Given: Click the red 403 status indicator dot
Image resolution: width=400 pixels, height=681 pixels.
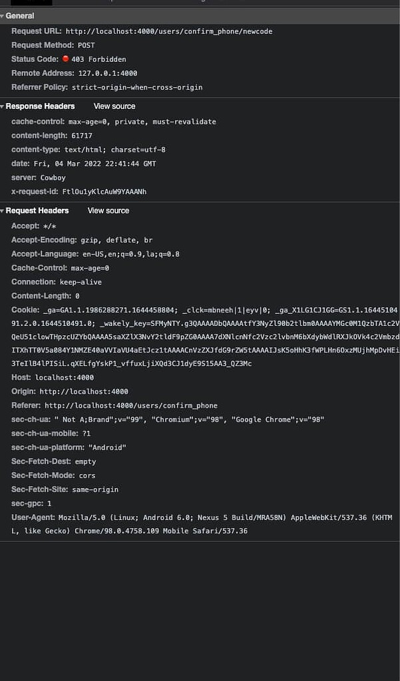Looking at the screenshot, I should point(66,59).
